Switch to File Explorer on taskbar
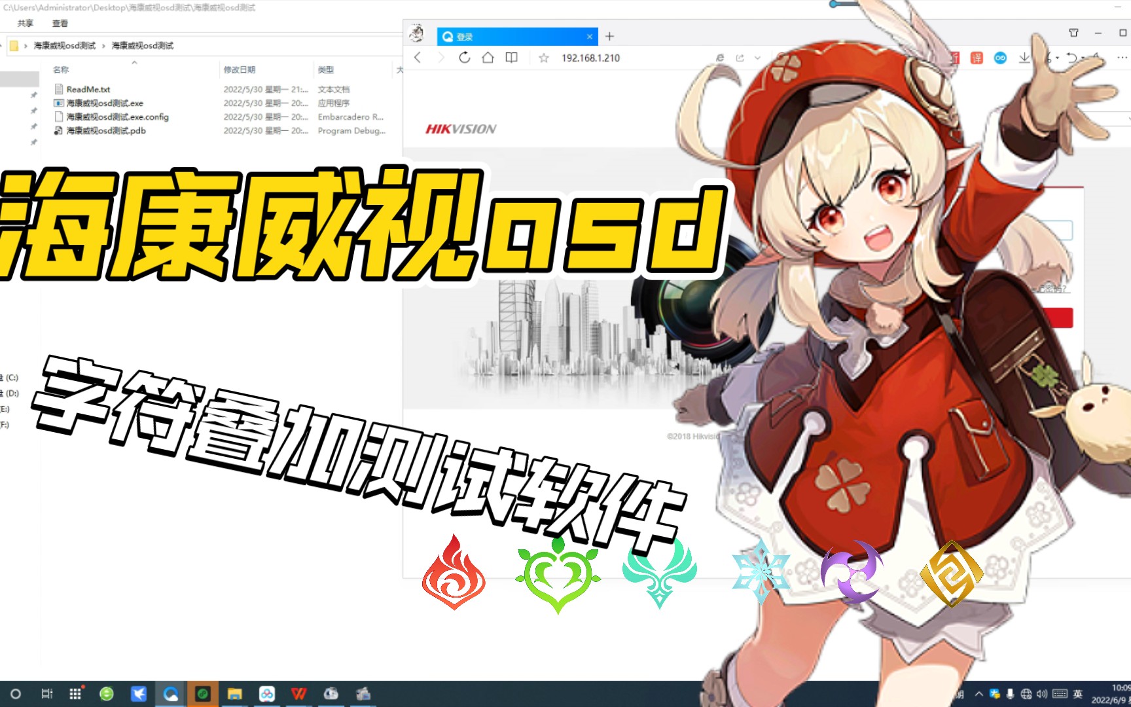 pyautogui.click(x=235, y=694)
